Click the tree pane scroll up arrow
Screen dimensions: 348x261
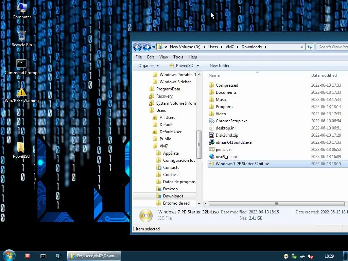coord(199,74)
